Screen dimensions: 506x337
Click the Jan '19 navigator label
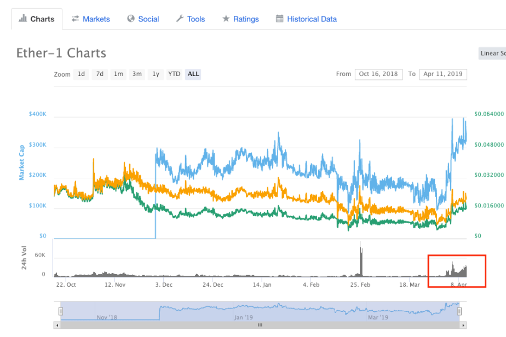click(244, 317)
